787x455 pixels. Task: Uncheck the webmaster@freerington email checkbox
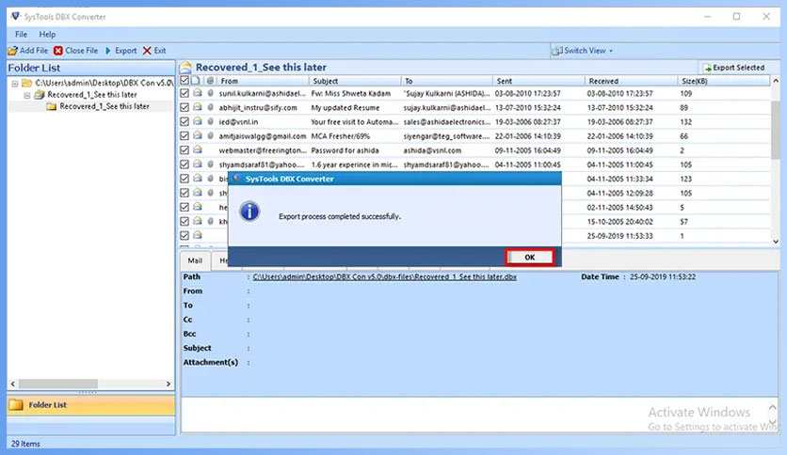(185, 149)
